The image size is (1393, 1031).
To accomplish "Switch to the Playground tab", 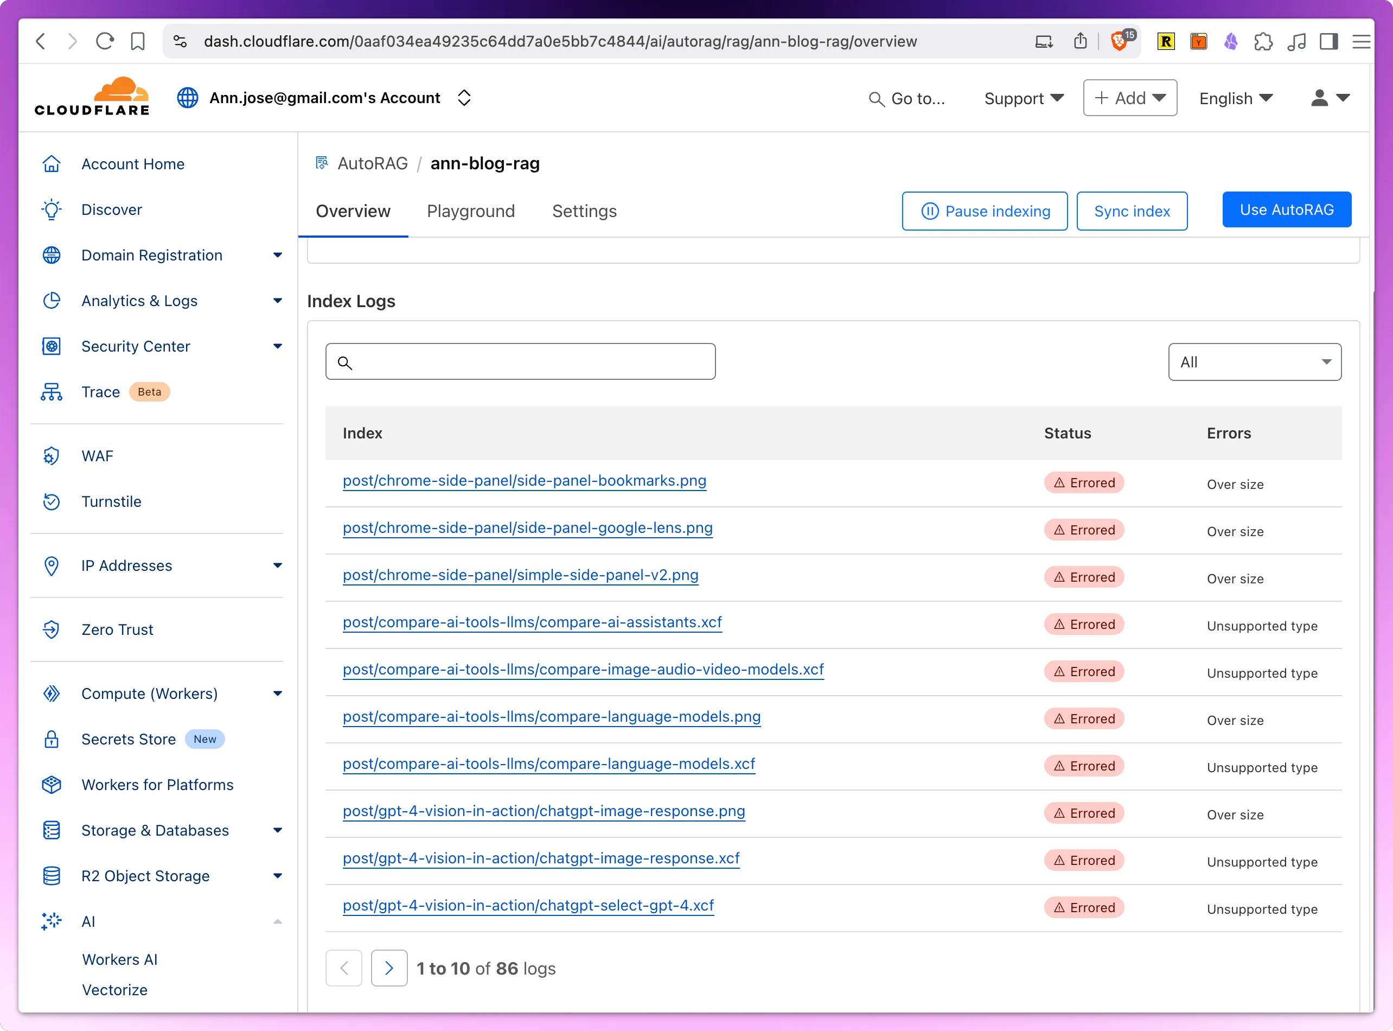I will [x=470, y=211].
